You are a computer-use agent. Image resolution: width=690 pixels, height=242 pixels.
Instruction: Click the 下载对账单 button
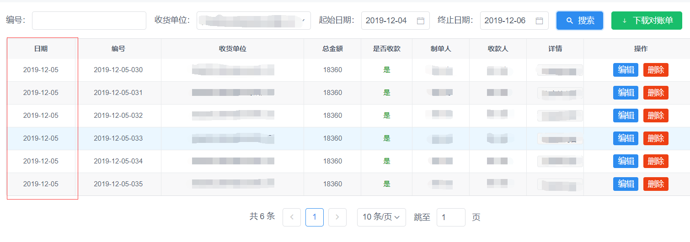pyautogui.click(x=647, y=21)
